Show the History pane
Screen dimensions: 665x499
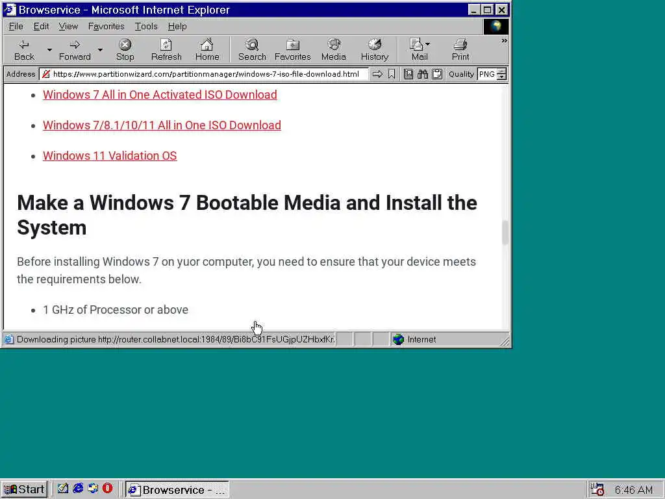pos(375,50)
